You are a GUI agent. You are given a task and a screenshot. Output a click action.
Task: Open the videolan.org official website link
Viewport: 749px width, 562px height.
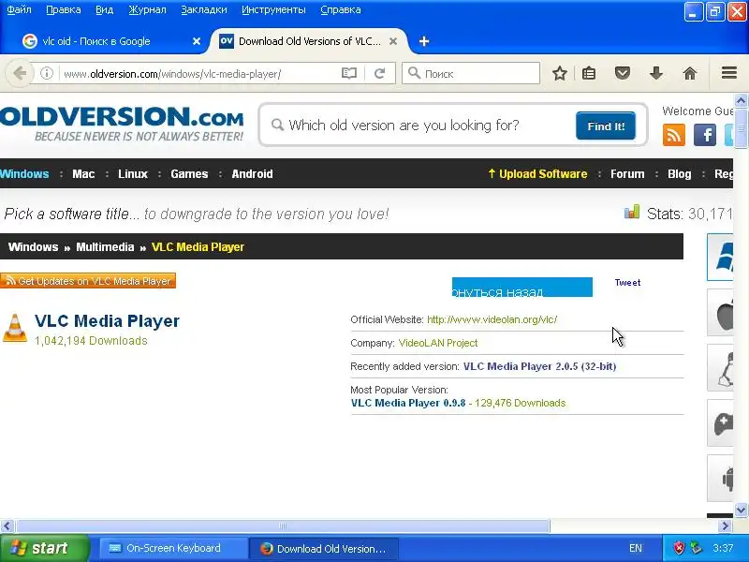pyautogui.click(x=492, y=319)
